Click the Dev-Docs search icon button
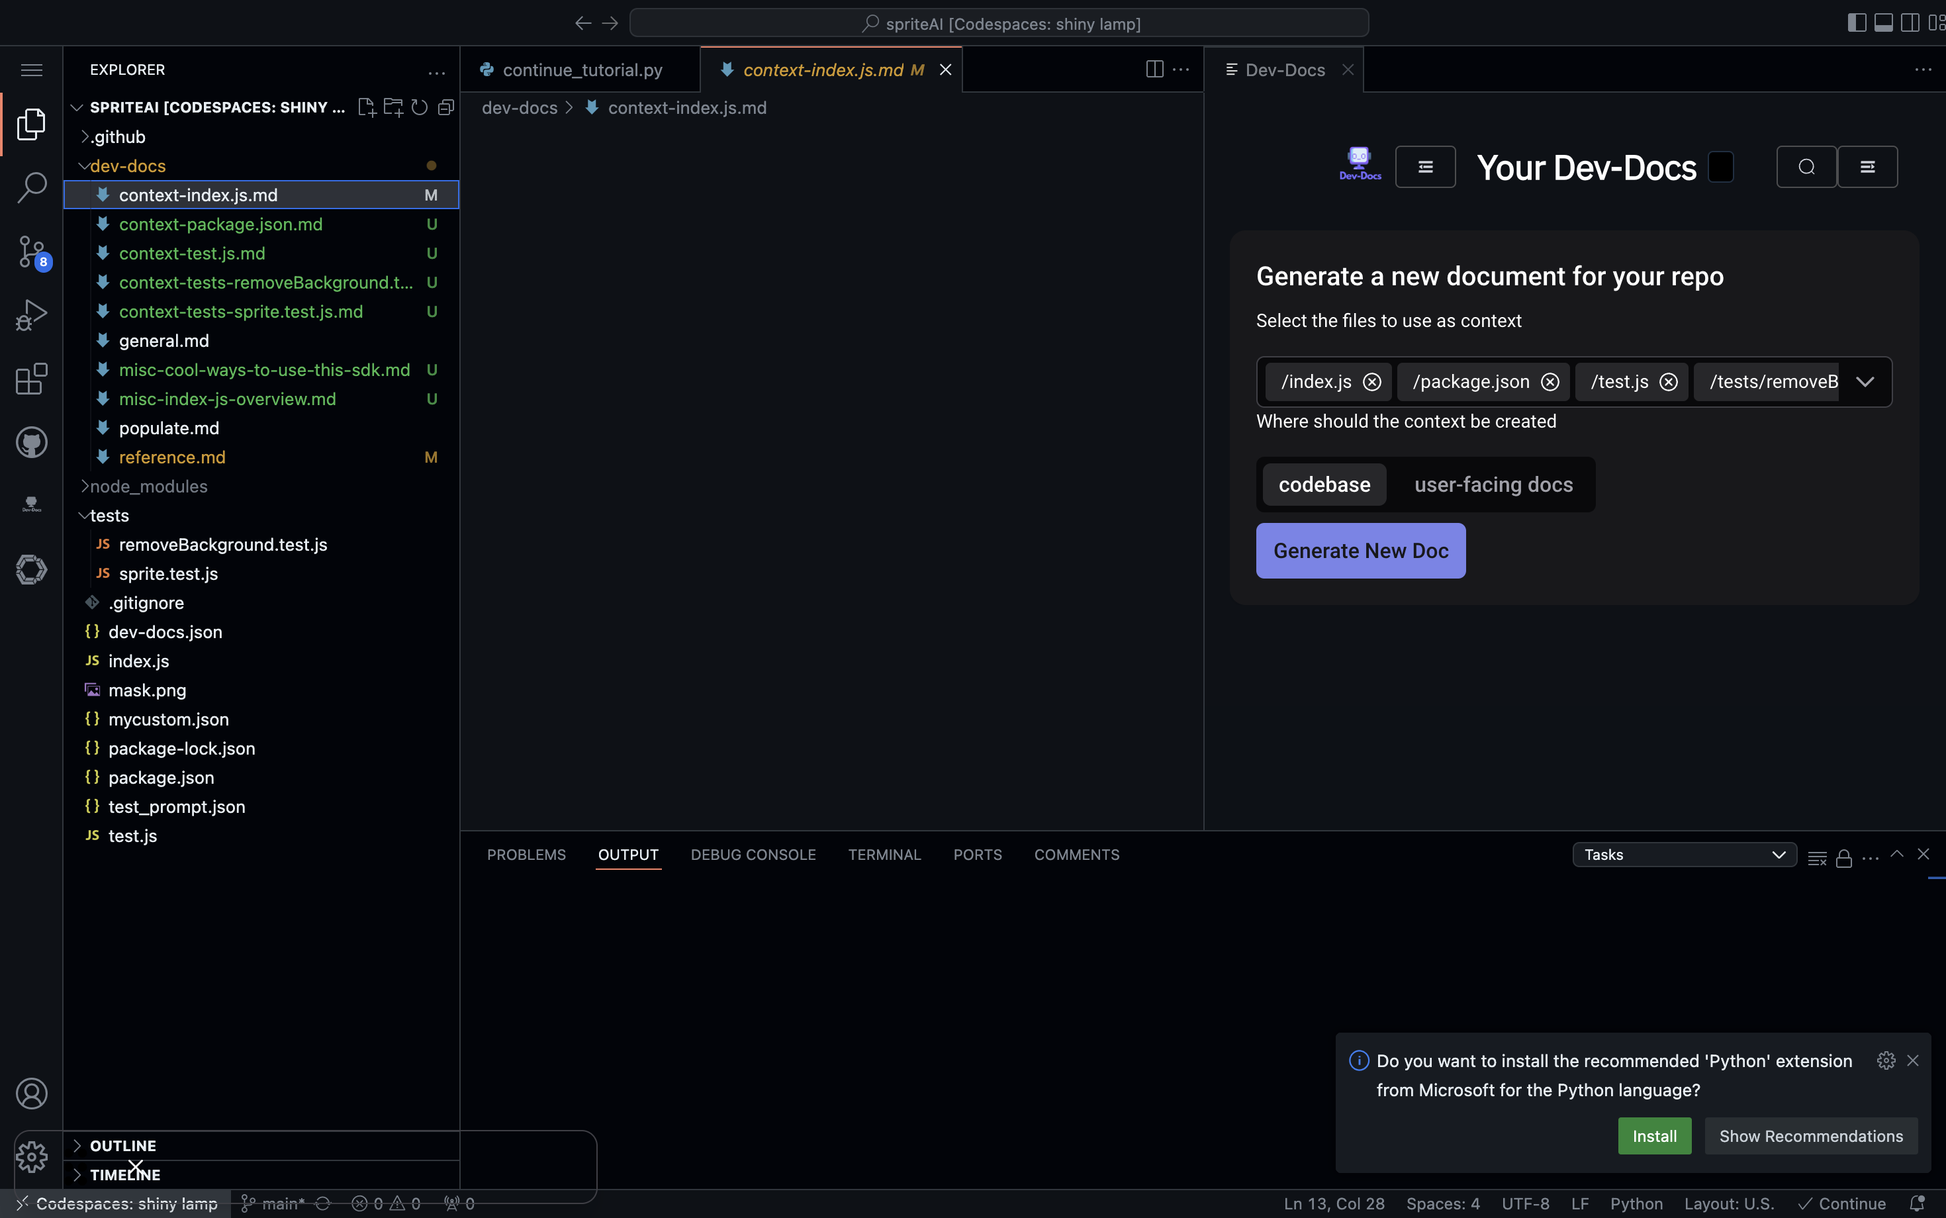The image size is (1946, 1218). (1806, 167)
